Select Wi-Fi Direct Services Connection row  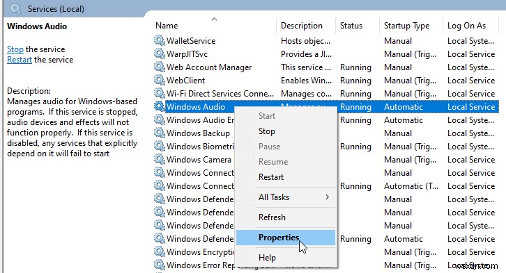click(x=326, y=94)
